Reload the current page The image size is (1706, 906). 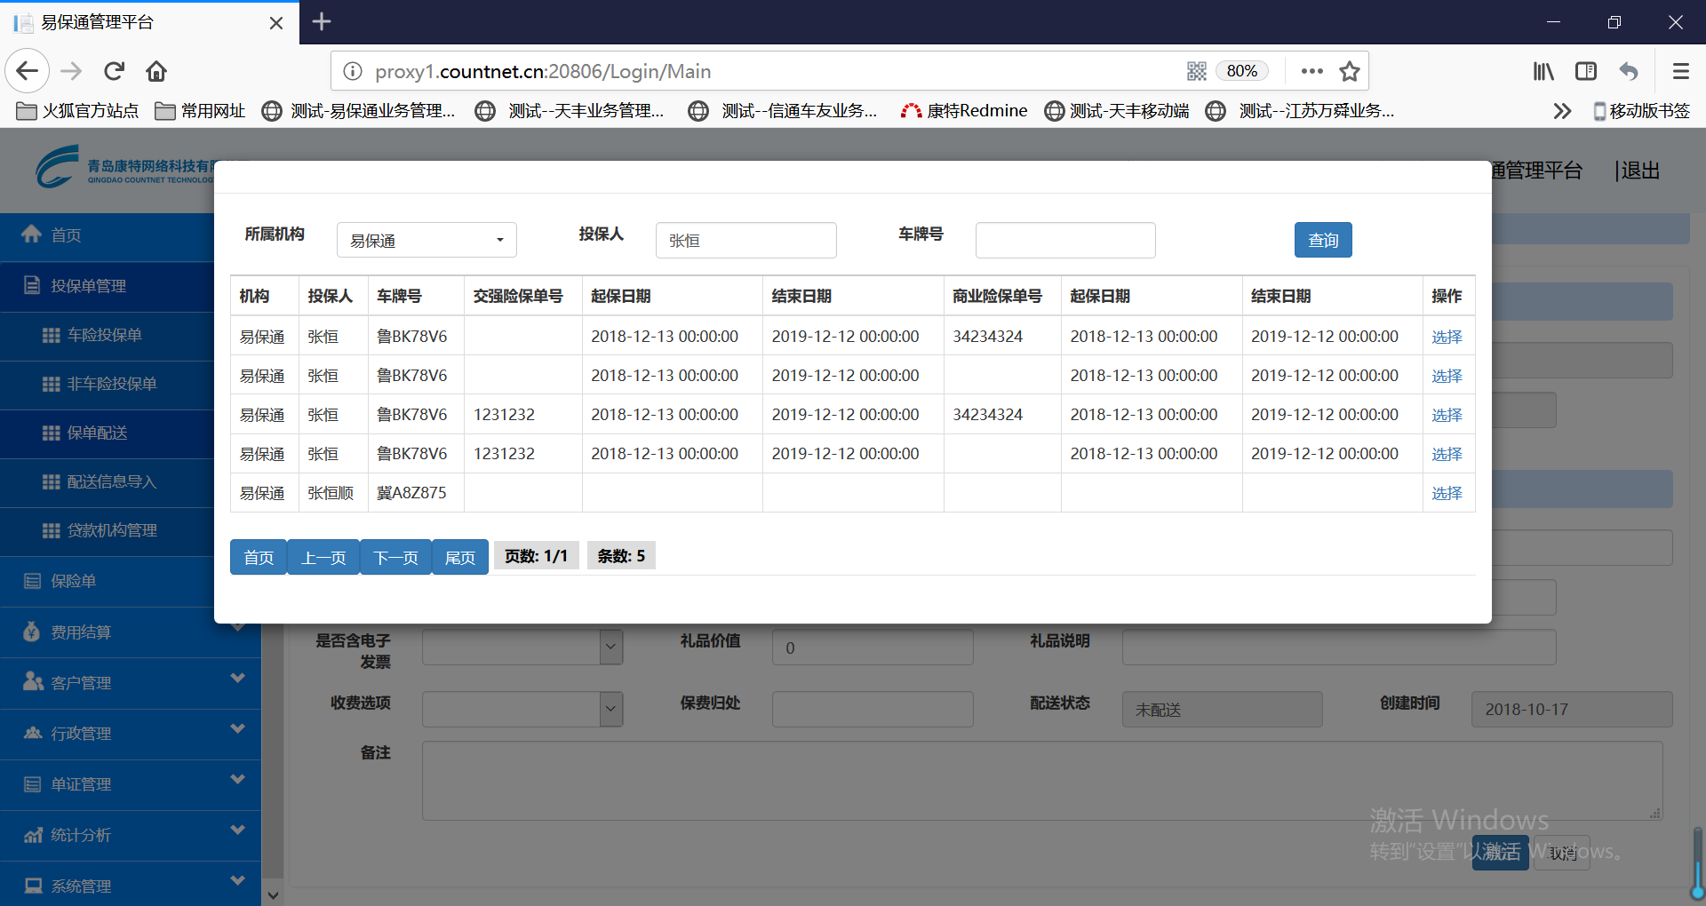pyautogui.click(x=115, y=71)
